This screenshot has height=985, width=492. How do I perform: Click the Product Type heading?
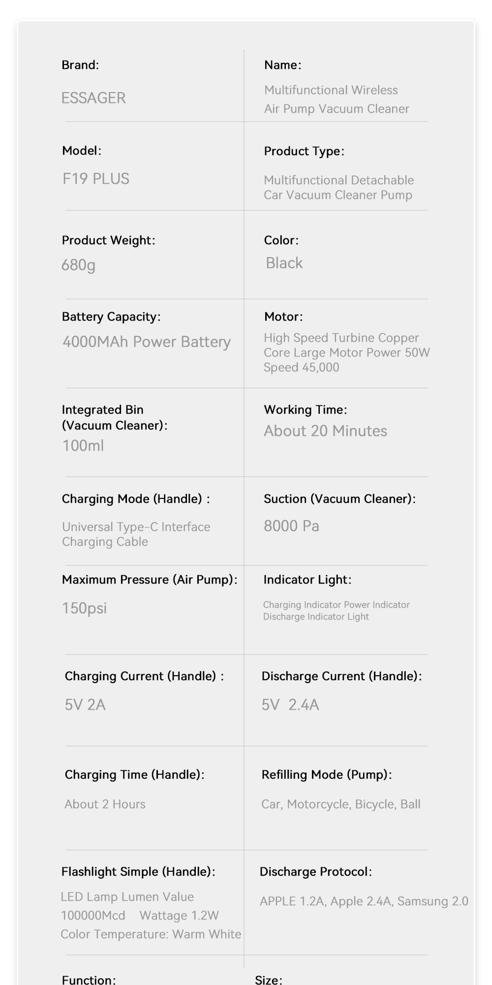[304, 151]
